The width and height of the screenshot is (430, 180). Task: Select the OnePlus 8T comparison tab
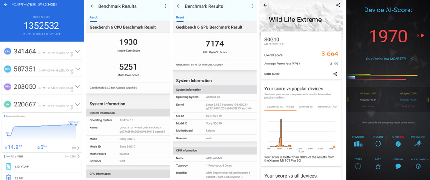coord(306,106)
